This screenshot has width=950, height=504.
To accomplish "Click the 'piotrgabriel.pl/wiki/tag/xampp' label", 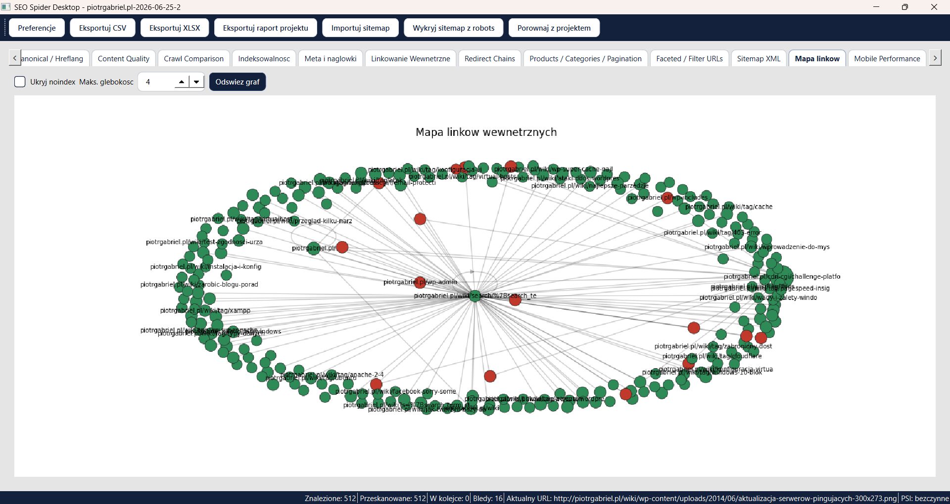I will pos(205,311).
